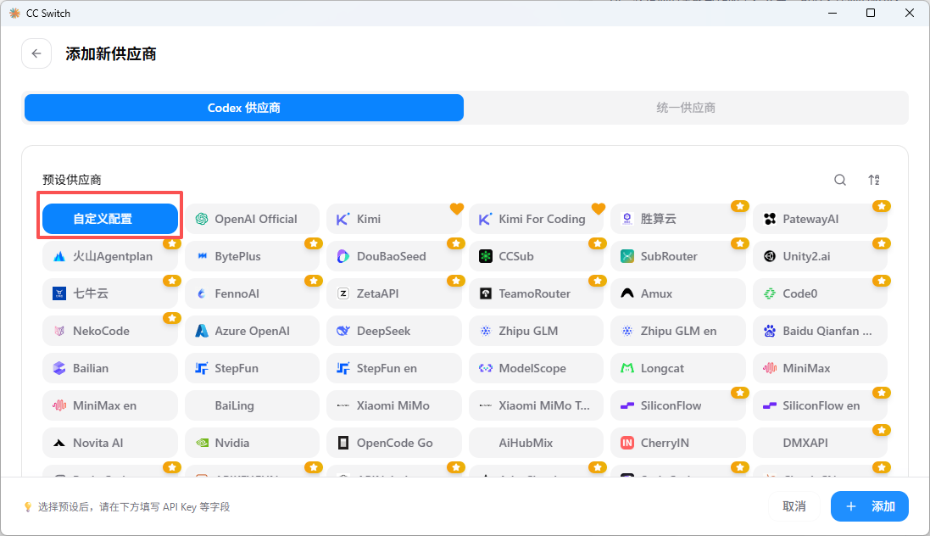
Task: Pick the DMXAPI preset
Action: pyautogui.click(x=821, y=443)
